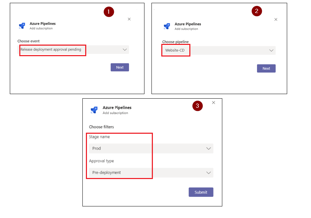
Task: Click Azure Pipelines logo in dialog 2
Action: 167,26
